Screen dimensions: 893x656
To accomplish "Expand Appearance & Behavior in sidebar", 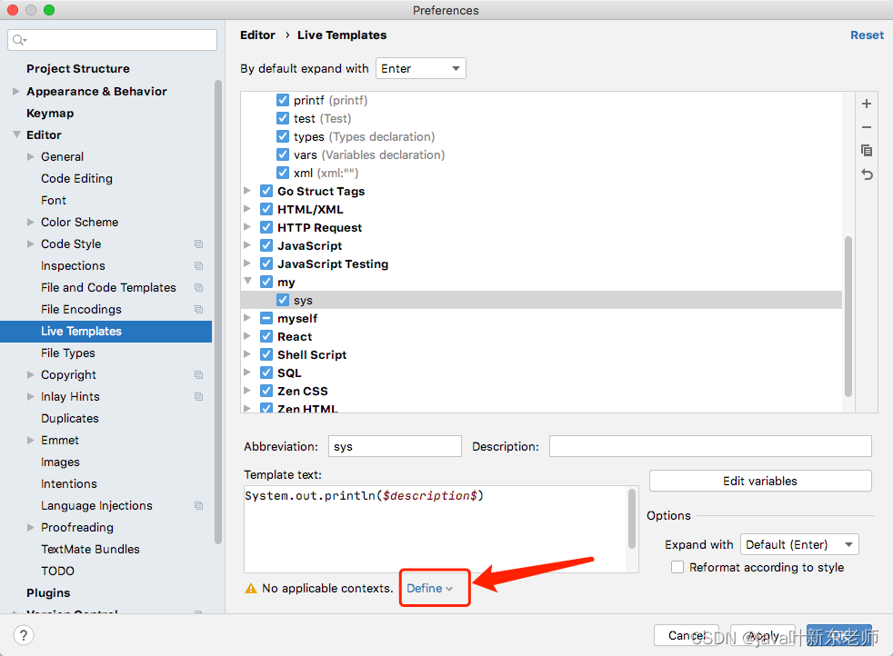I will pos(16,91).
